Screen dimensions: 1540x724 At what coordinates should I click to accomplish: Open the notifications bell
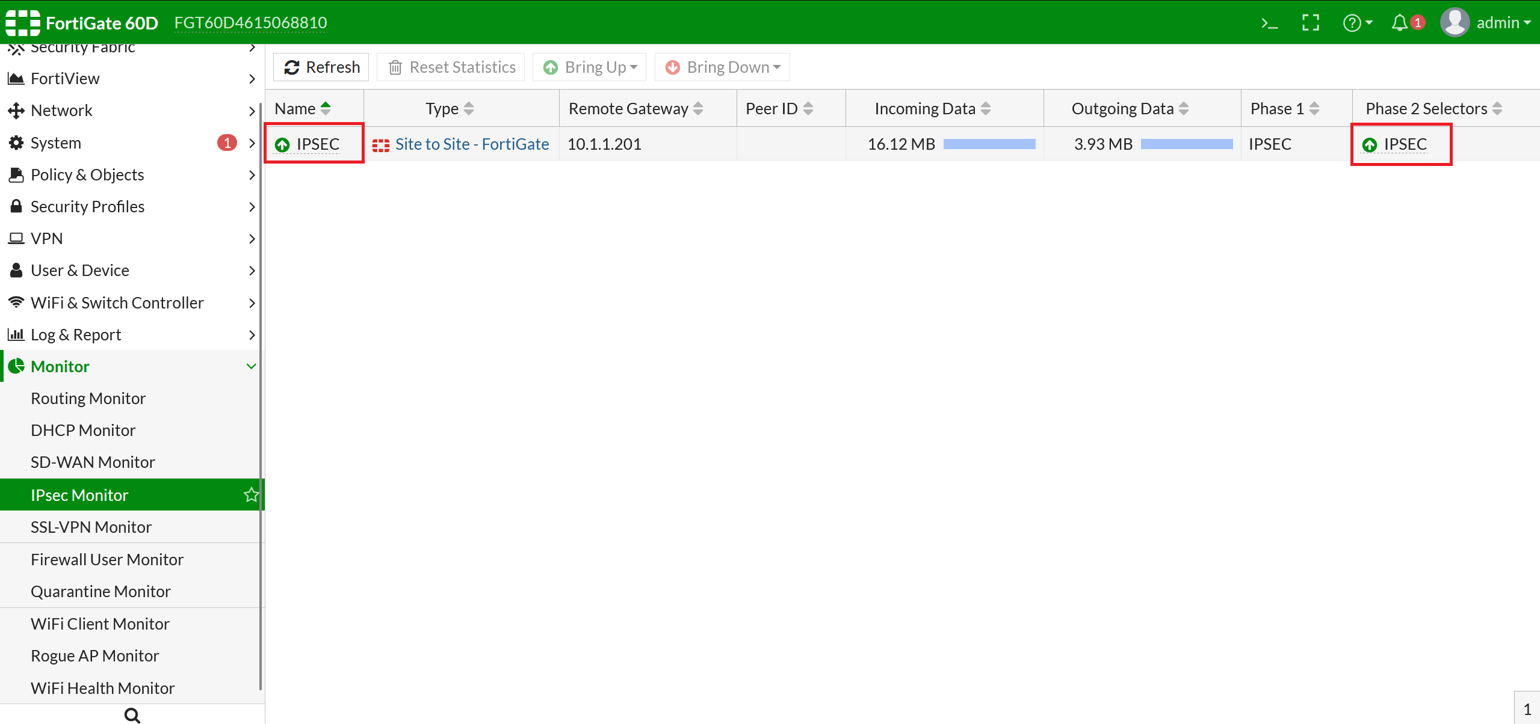[1400, 23]
